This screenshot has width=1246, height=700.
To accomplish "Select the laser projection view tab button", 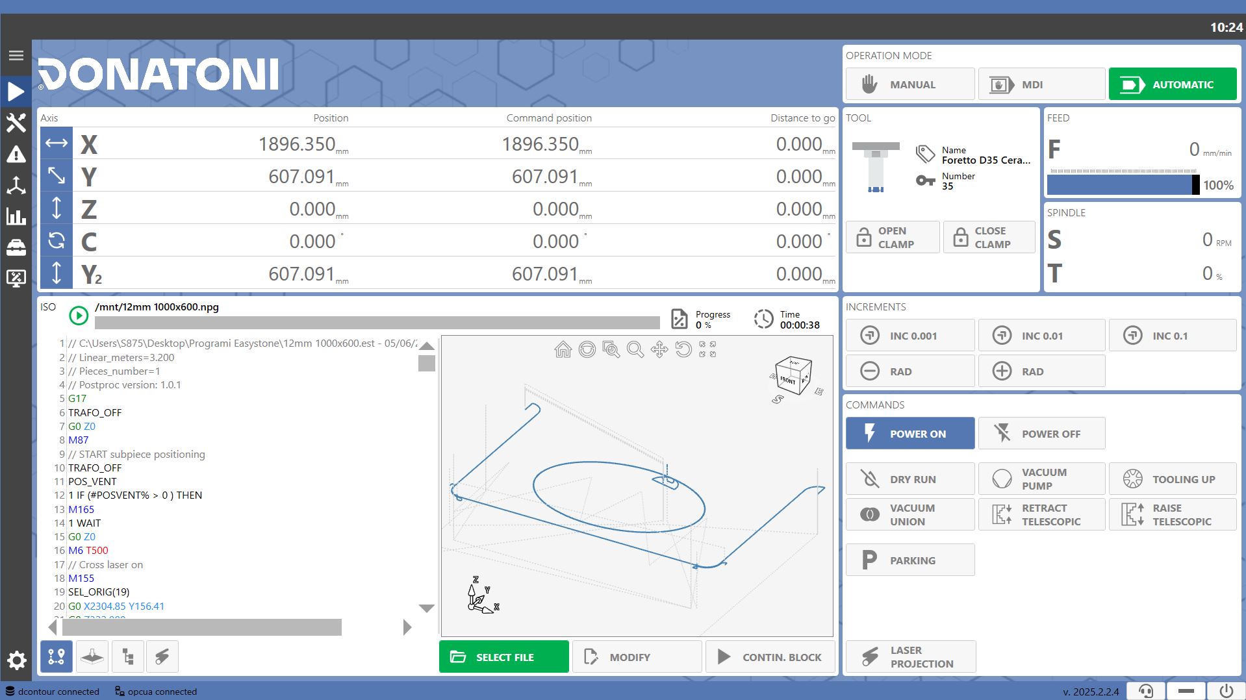I will (162, 657).
